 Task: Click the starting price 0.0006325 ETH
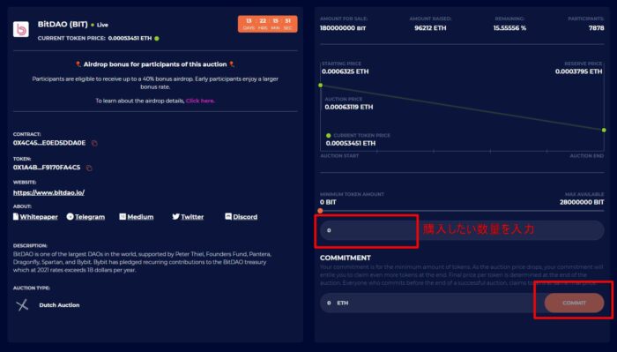click(x=346, y=71)
